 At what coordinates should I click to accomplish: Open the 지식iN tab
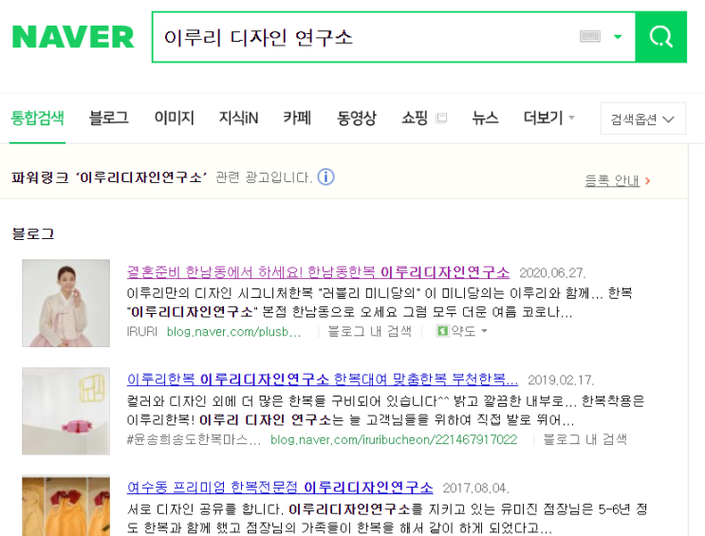(238, 118)
